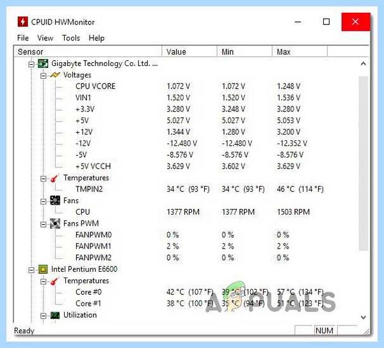
Task: Click thermometer icon under Gigabyte Temperatures
Action: coord(54,178)
